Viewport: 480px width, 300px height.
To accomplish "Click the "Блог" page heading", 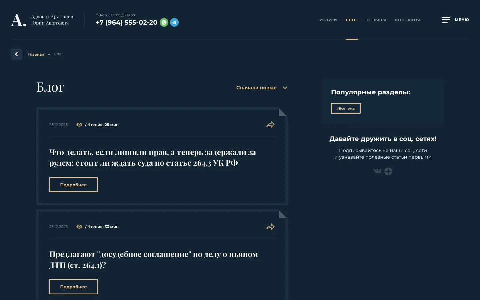I will 50,87.
